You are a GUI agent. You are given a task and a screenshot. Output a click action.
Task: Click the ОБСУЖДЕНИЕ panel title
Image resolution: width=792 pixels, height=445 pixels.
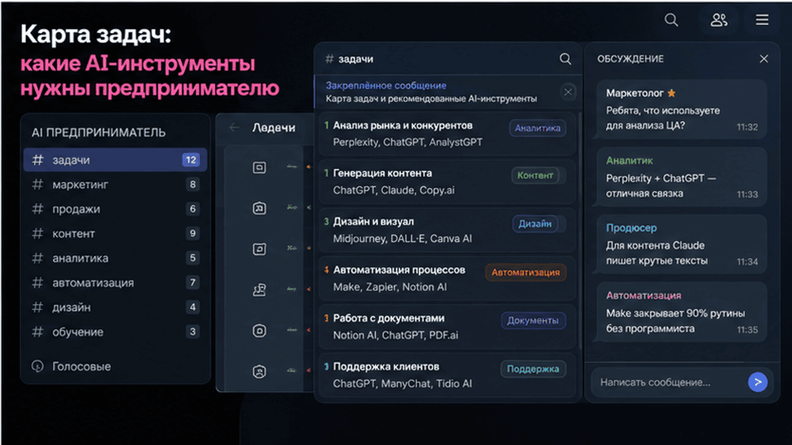pyautogui.click(x=630, y=59)
